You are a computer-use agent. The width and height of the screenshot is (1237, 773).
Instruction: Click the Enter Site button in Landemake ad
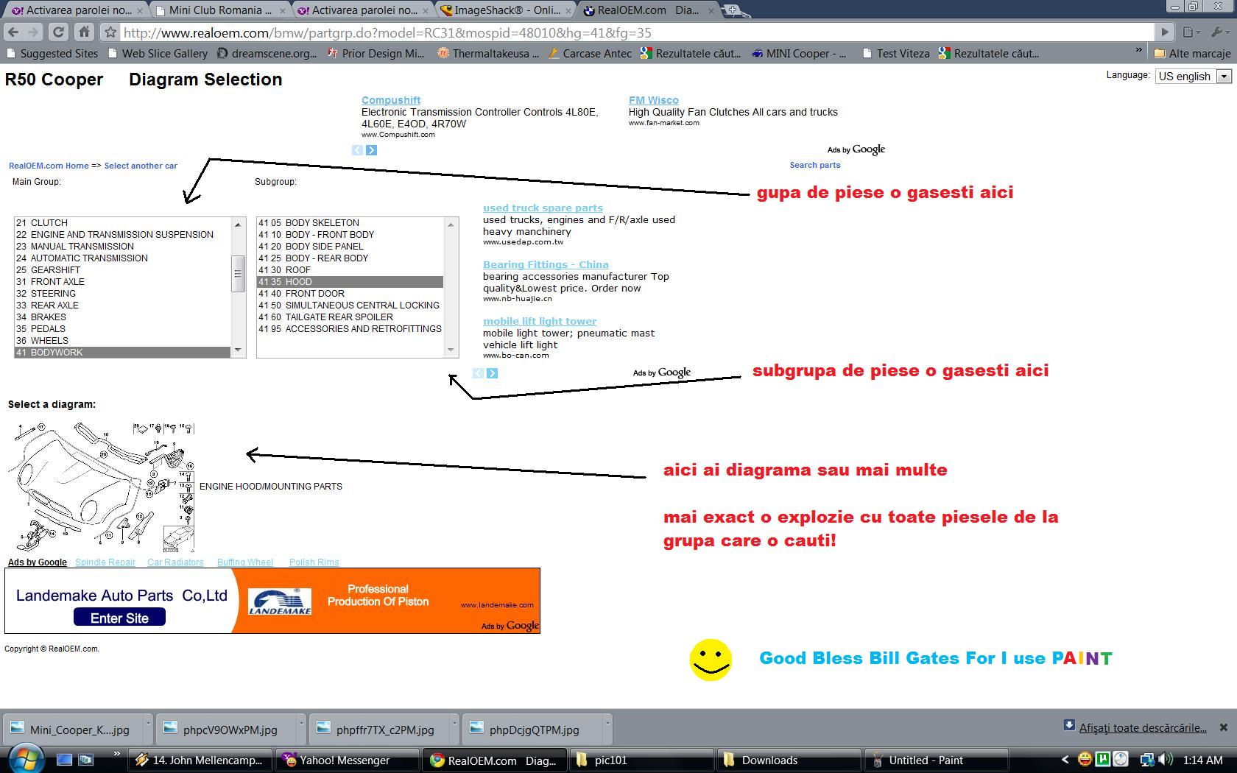point(119,618)
